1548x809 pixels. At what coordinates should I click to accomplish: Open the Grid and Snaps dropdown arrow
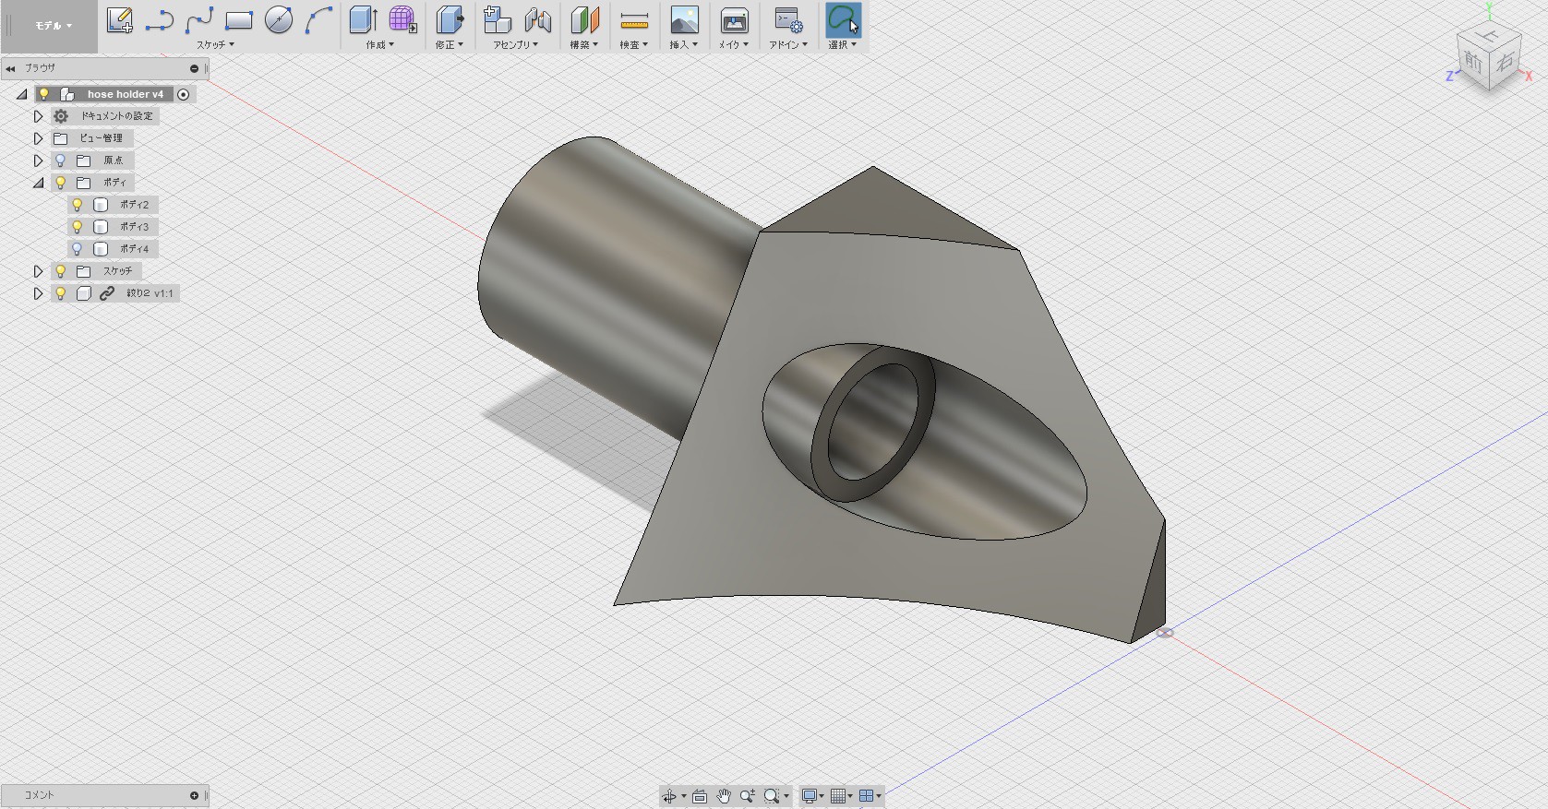pyautogui.click(x=850, y=796)
